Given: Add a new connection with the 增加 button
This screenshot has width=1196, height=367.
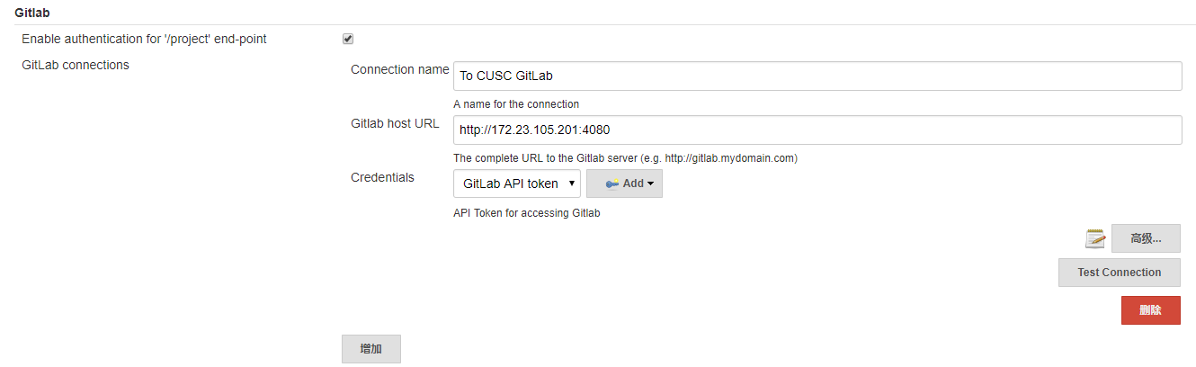Looking at the screenshot, I should click(370, 349).
